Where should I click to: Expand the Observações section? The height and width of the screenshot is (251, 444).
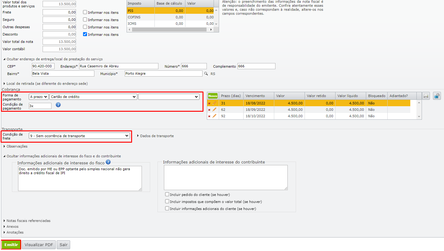coord(15,146)
